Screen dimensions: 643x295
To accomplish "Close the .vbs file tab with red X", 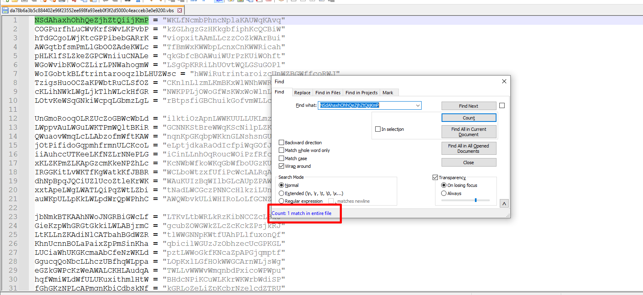I will click(179, 11).
